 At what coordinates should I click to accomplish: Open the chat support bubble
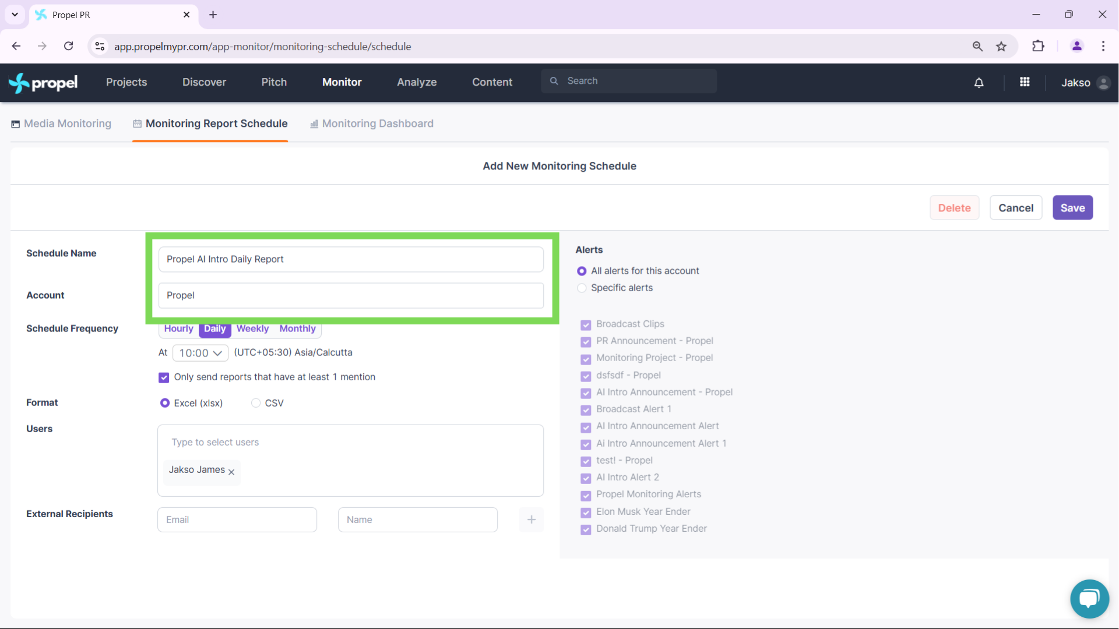pyautogui.click(x=1089, y=599)
